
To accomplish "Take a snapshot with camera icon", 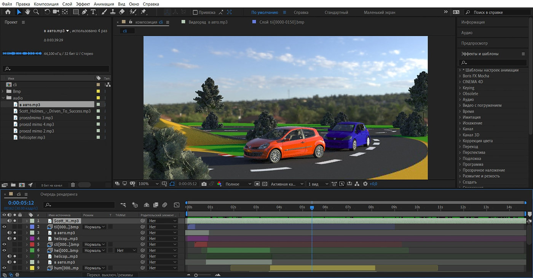I will pyautogui.click(x=204, y=184).
